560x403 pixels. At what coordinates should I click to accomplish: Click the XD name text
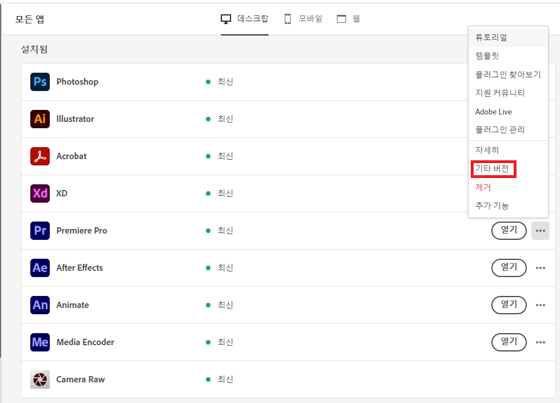pos(62,193)
